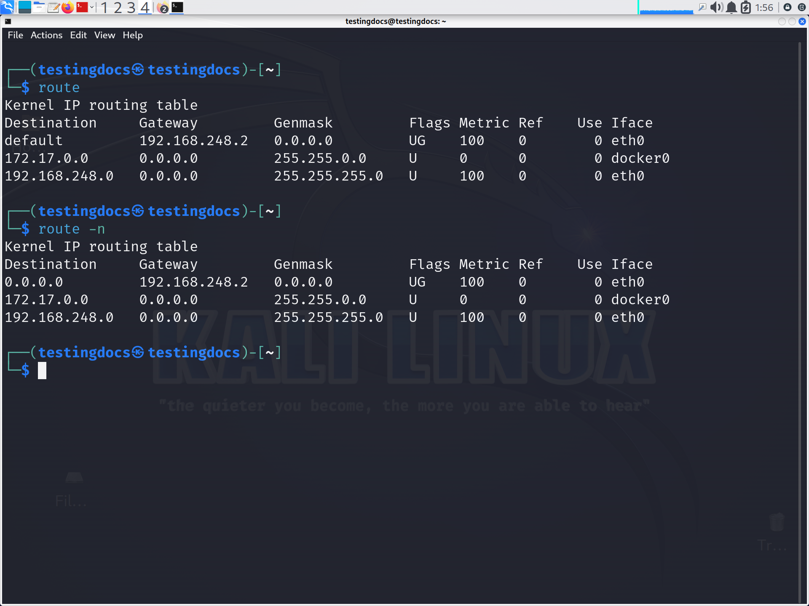Open notifications bell in system tray
The image size is (809, 606).
732,7
